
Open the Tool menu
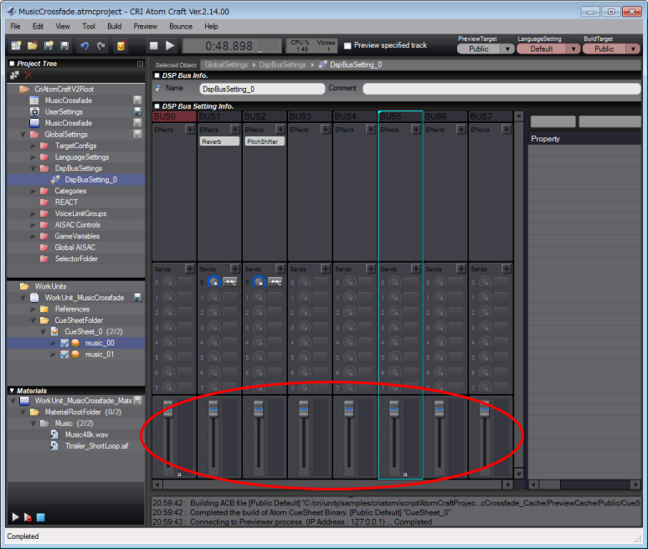coord(89,27)
